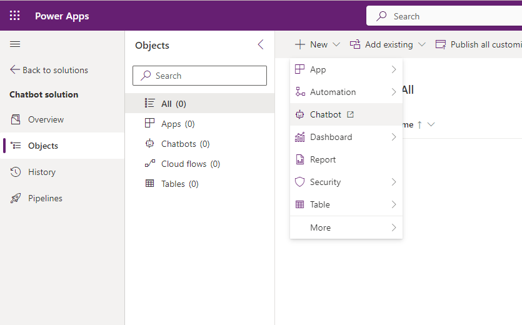This screenshot has height=325, width=522.
Task: Click the open-in-new-tab icon beside Chatbot
Action: pos(350,114)
